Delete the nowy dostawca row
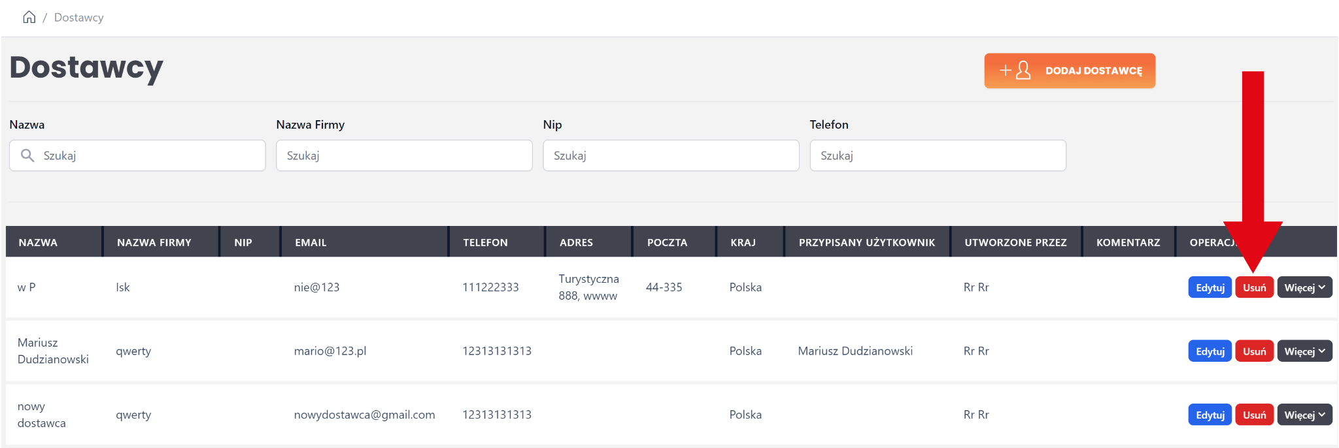1339x448 pixels. pyautogui.click(x=1254, y=415)
